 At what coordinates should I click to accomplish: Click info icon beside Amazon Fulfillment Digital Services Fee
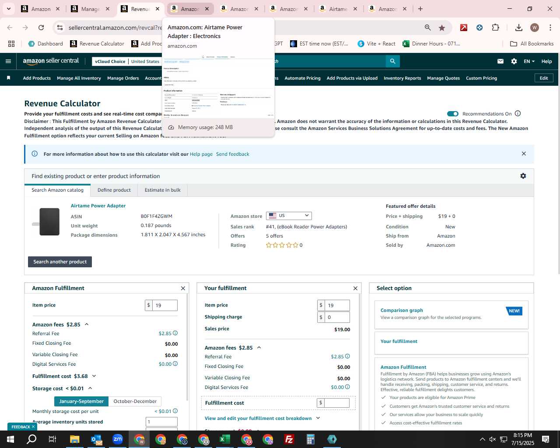pyautogui.click(x=175, y=364)
